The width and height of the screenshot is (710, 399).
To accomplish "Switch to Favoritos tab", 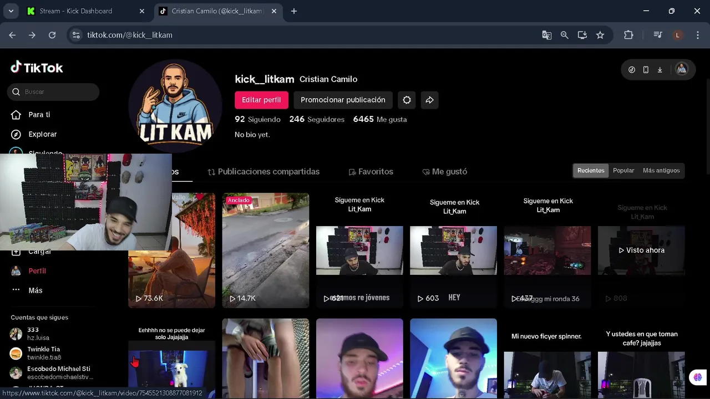I will point(371,172).
